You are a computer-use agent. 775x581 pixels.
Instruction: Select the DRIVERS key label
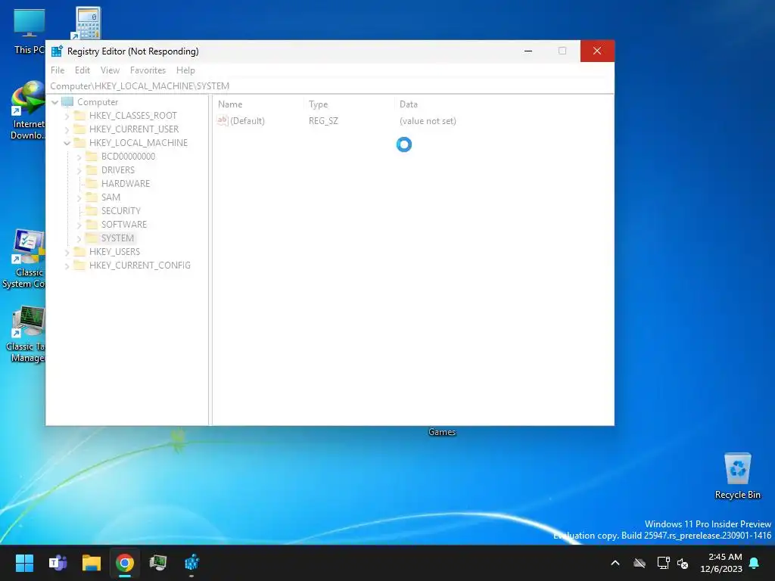click(x=117, y=170)
